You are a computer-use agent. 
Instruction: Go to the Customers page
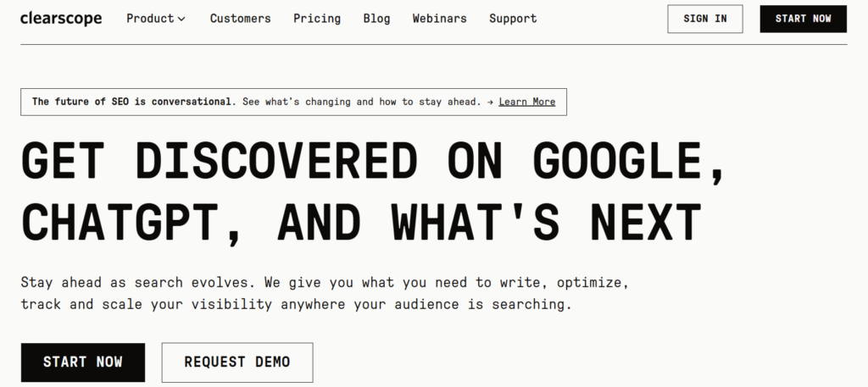241,18
